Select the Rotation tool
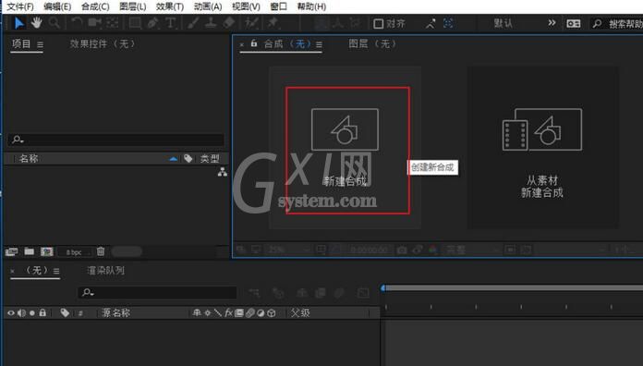 pyautogui.click(x=77, y=23)
